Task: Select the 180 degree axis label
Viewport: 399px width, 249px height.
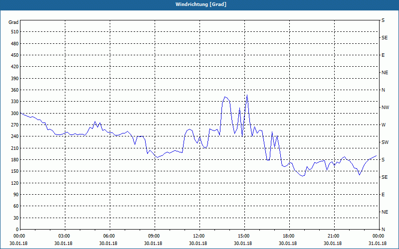Action: click(x=14, y=160)
